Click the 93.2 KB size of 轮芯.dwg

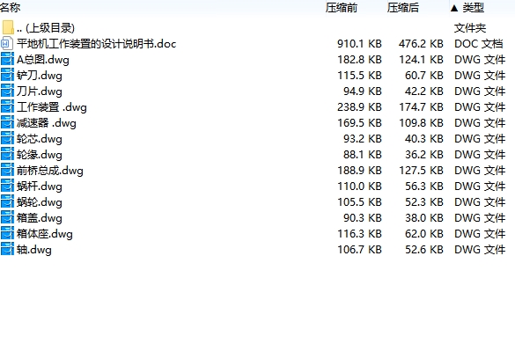pyautogui.click(x=363, y=139)
